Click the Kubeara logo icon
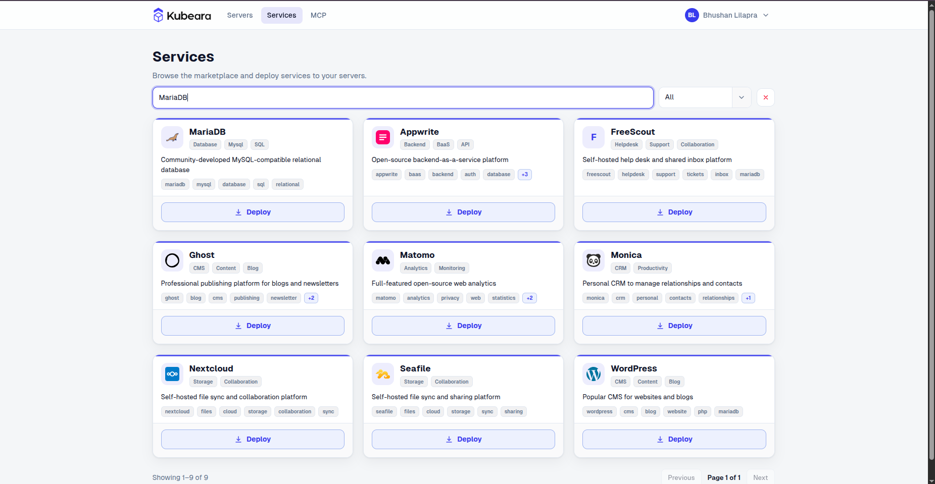The height and width of the screenshot is (484, 935). pos(158,15)
